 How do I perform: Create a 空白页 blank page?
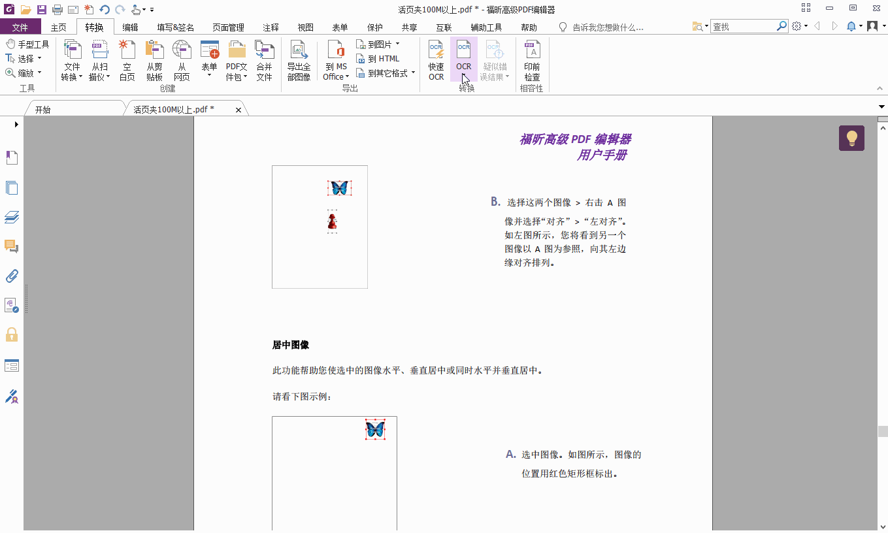point(127,59)
